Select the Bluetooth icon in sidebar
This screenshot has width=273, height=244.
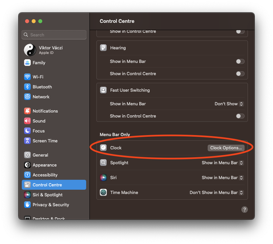pyautogui.click(x=27, y=87)
